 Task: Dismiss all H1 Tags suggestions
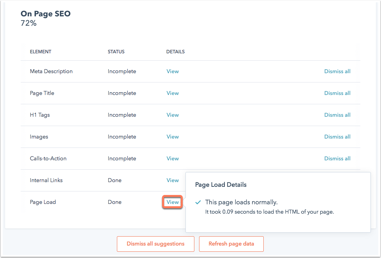[x=337, y=115]
